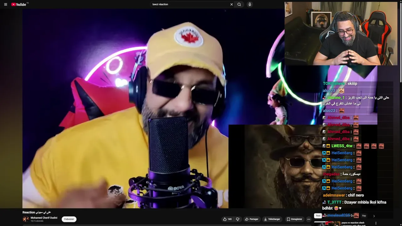Download the video via Télécharger

tap(272, 219)
